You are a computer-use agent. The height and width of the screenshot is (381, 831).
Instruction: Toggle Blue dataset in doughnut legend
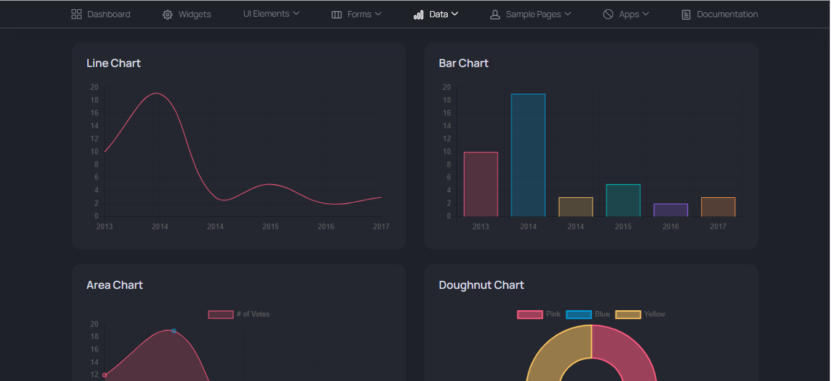coord(588,314)
